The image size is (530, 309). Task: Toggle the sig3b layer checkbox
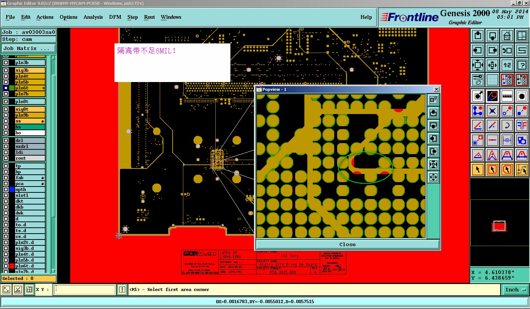pyautogui.click(x=6, y=70)
